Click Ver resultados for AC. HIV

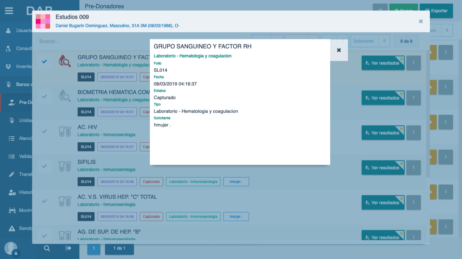click(x=383, y=133)
